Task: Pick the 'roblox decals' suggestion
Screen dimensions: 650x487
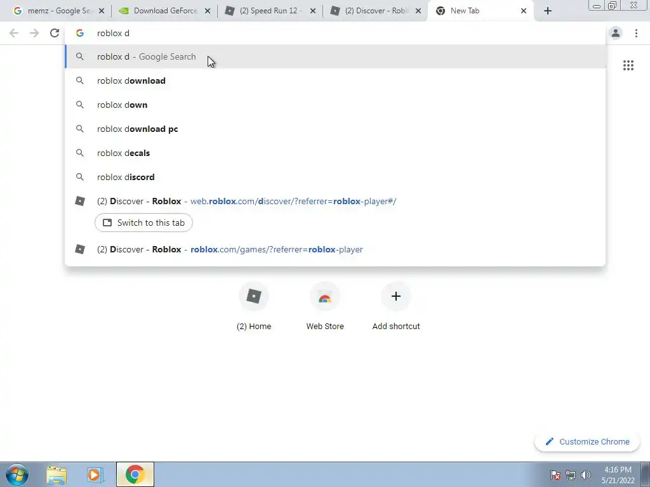Action: 335,153
